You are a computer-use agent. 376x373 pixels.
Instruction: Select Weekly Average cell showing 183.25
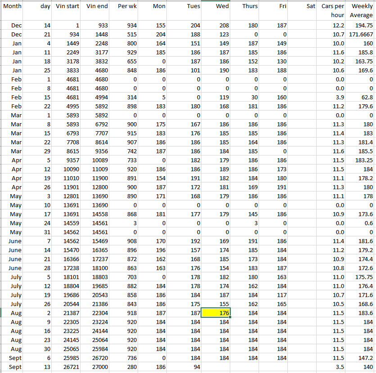point(361,160)
